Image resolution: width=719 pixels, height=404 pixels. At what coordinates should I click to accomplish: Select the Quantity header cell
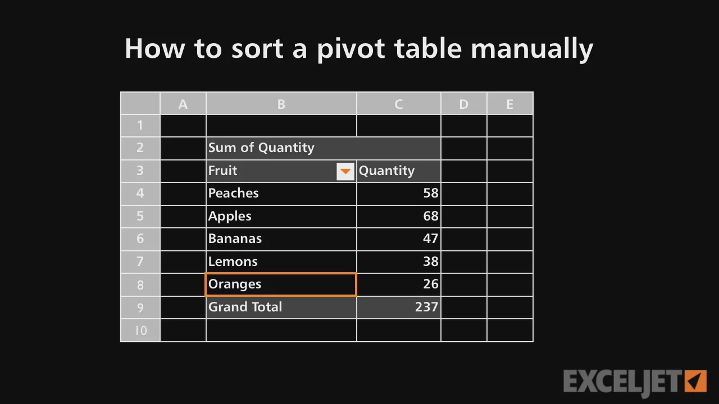(x=398, y=171)
